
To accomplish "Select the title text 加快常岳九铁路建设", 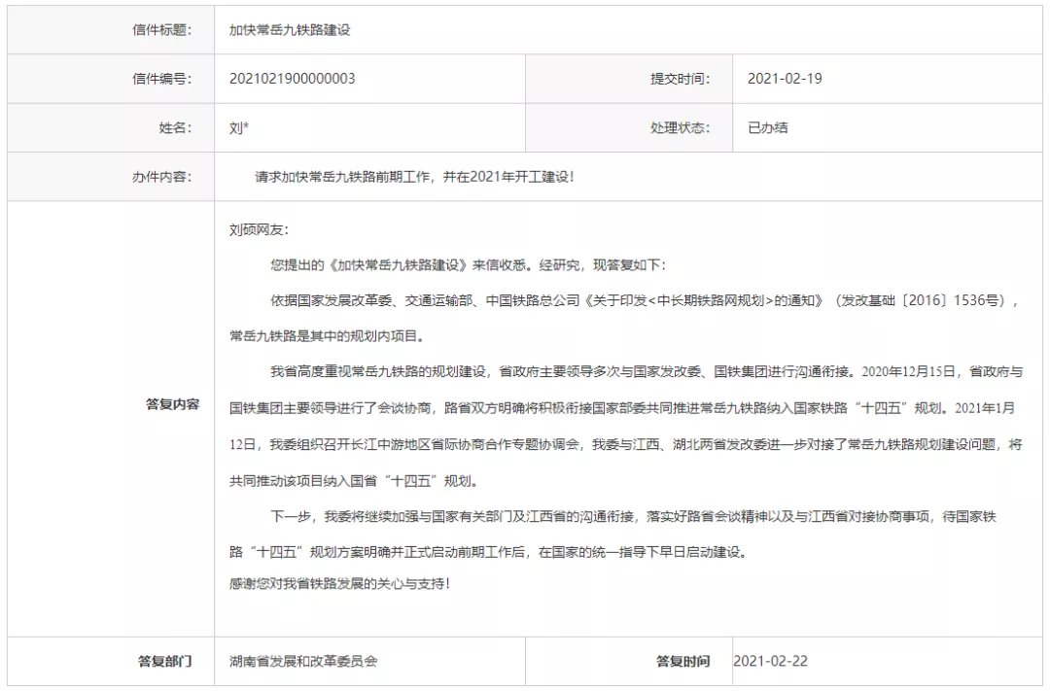I will pos(290,30).
